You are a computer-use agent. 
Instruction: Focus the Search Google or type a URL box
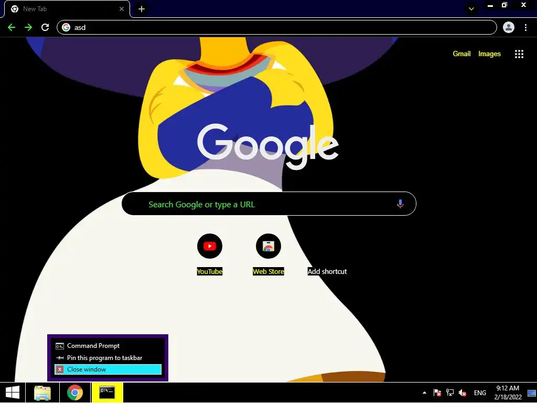(269, 204)
